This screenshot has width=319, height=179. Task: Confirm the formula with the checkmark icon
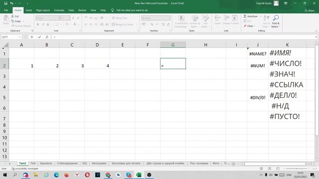click(x=39, y=37)
